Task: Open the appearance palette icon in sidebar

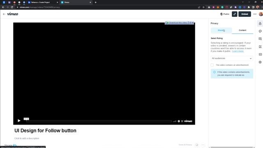Action: 260,31
